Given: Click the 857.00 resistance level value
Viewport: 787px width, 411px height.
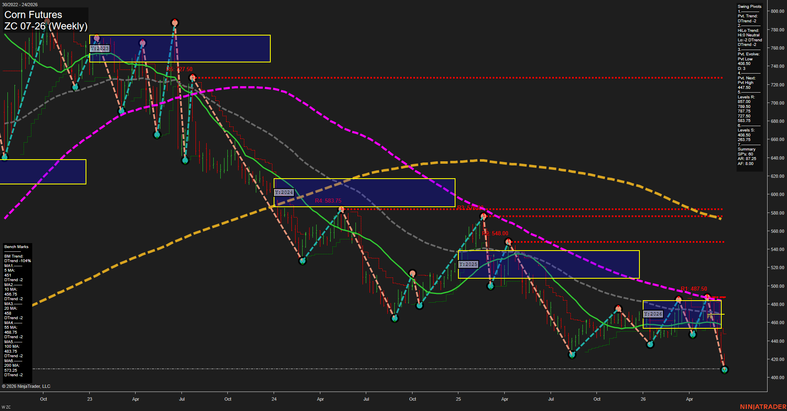Looking at the screenshot, I should pos(744,102).
